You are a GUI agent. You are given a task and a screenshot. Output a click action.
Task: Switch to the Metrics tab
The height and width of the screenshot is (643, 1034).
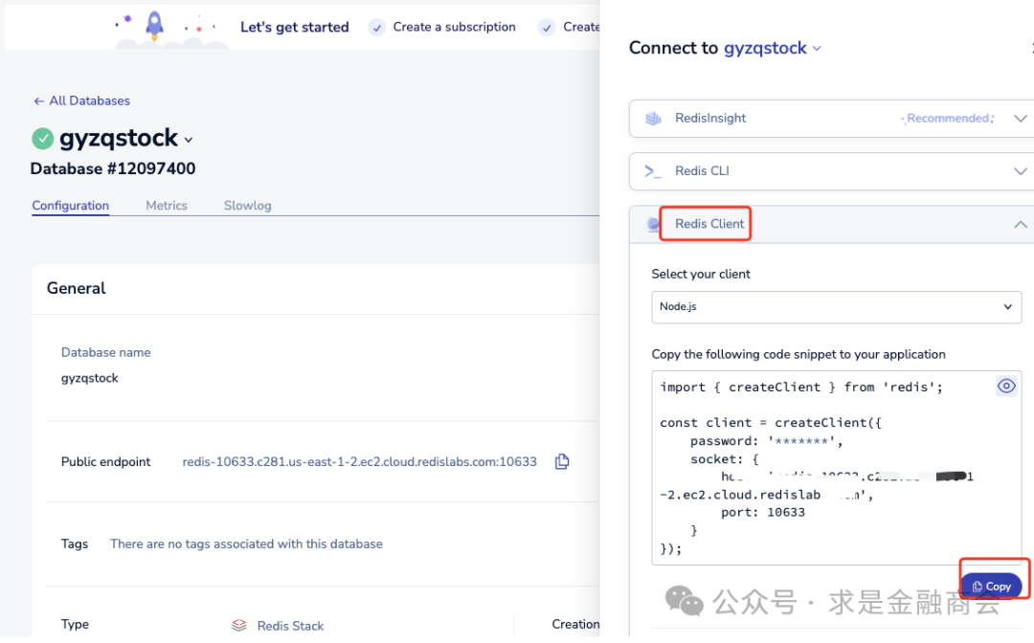pyautogui.click(x=167, y=206)
